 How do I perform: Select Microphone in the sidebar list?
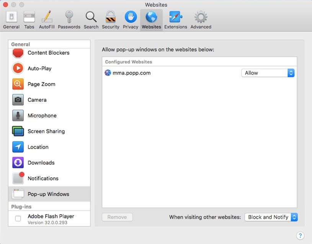pos(49,115)
